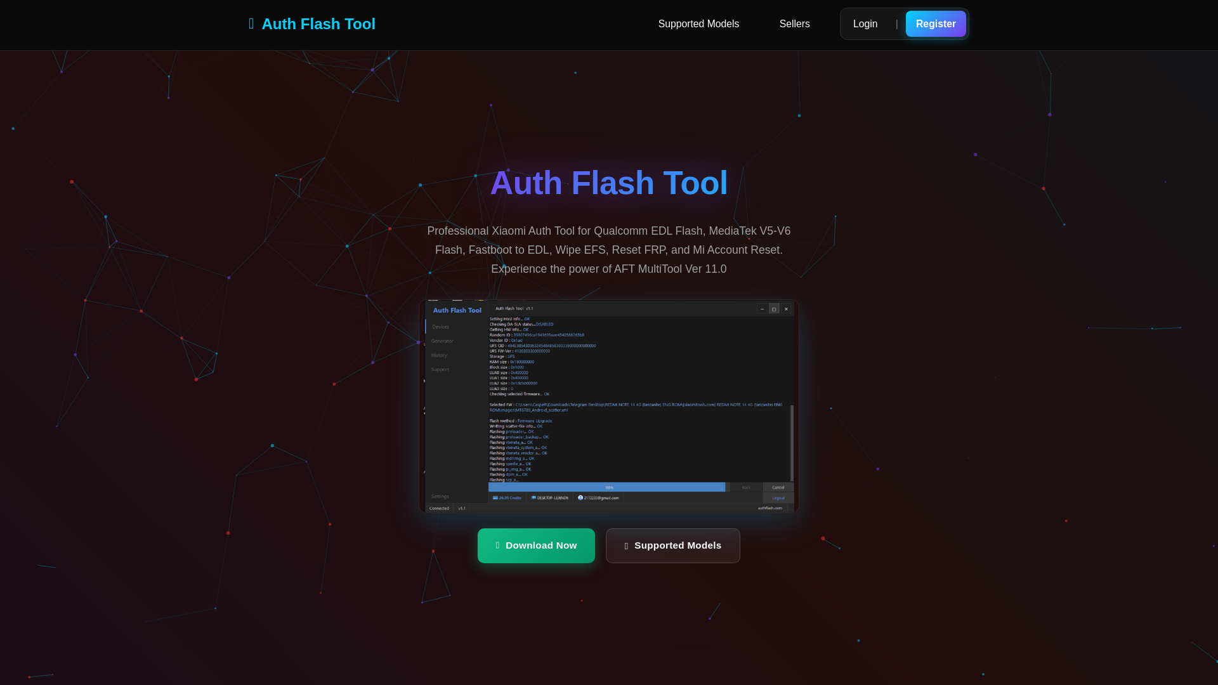
Task: Open Supported Models in the top navigation
Action: [698, 24]
